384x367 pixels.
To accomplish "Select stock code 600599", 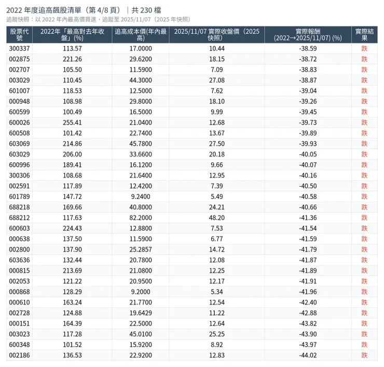I will click(x=19, y=112).
